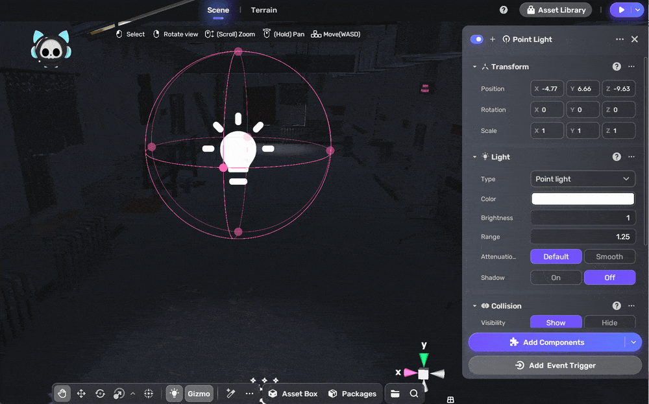Toggle the Point Light enable switch
This screenshot has height=404, width=649.
click(477, 40)
